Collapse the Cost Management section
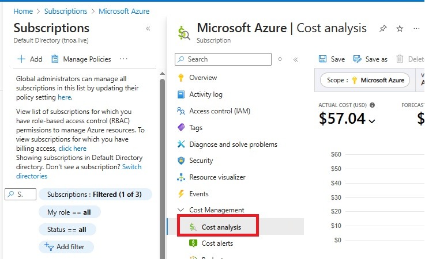Image resolution: width=425 pixels, height=259 pixels. click(181, 210)
